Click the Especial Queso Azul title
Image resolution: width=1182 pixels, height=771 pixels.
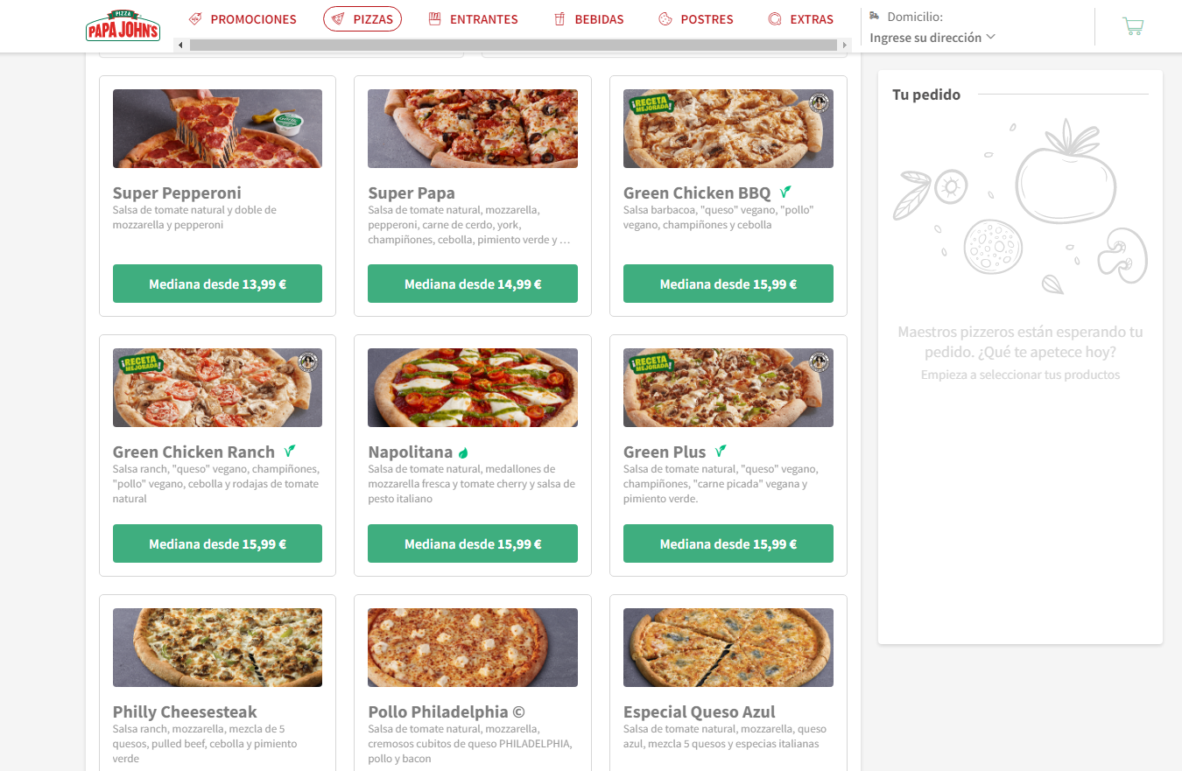point(700,711)
